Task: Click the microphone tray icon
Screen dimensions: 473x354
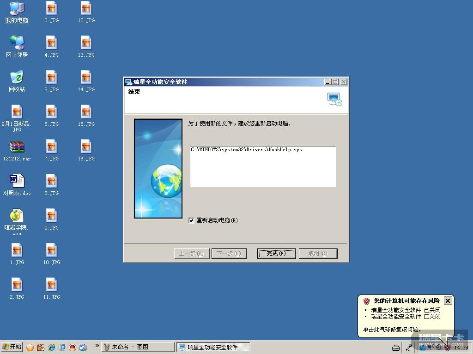Action: click(409, 348)
